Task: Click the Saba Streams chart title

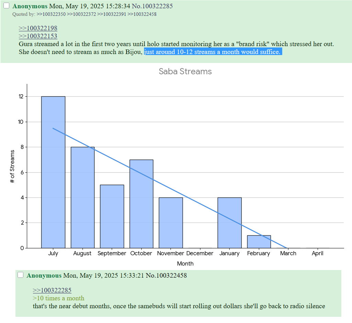Action: (x=185, y=72)
